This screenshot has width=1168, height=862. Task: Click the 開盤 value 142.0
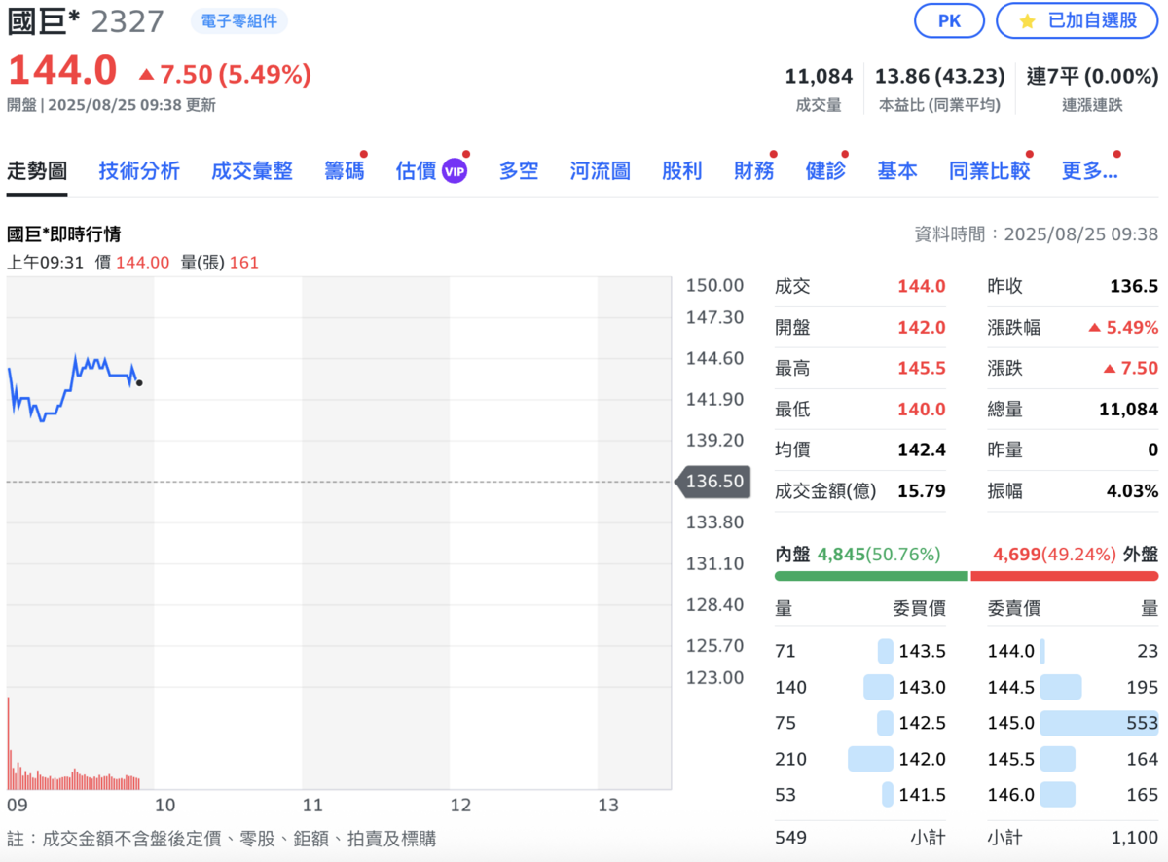click(921, 328)
